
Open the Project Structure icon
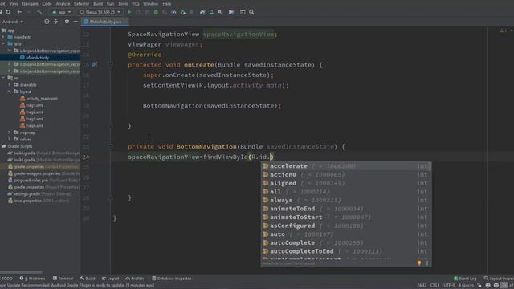231,12
